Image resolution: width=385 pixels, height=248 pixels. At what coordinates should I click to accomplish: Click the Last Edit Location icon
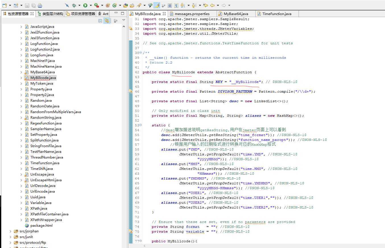pyautogui.click(x=206, y=5)
